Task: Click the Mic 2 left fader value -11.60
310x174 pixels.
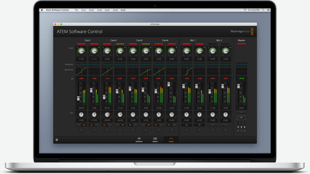Action: pyautogui.click(x=213, y=108)
